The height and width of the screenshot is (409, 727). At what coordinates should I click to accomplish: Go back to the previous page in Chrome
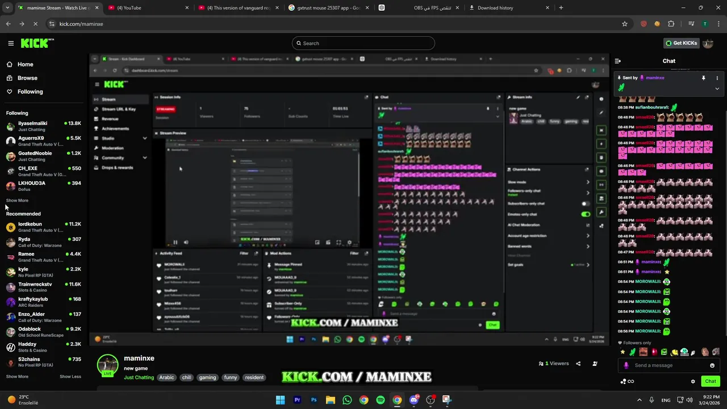coord(8,24)
